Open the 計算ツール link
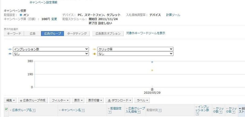Screen dimensions: 245x117 173,15
